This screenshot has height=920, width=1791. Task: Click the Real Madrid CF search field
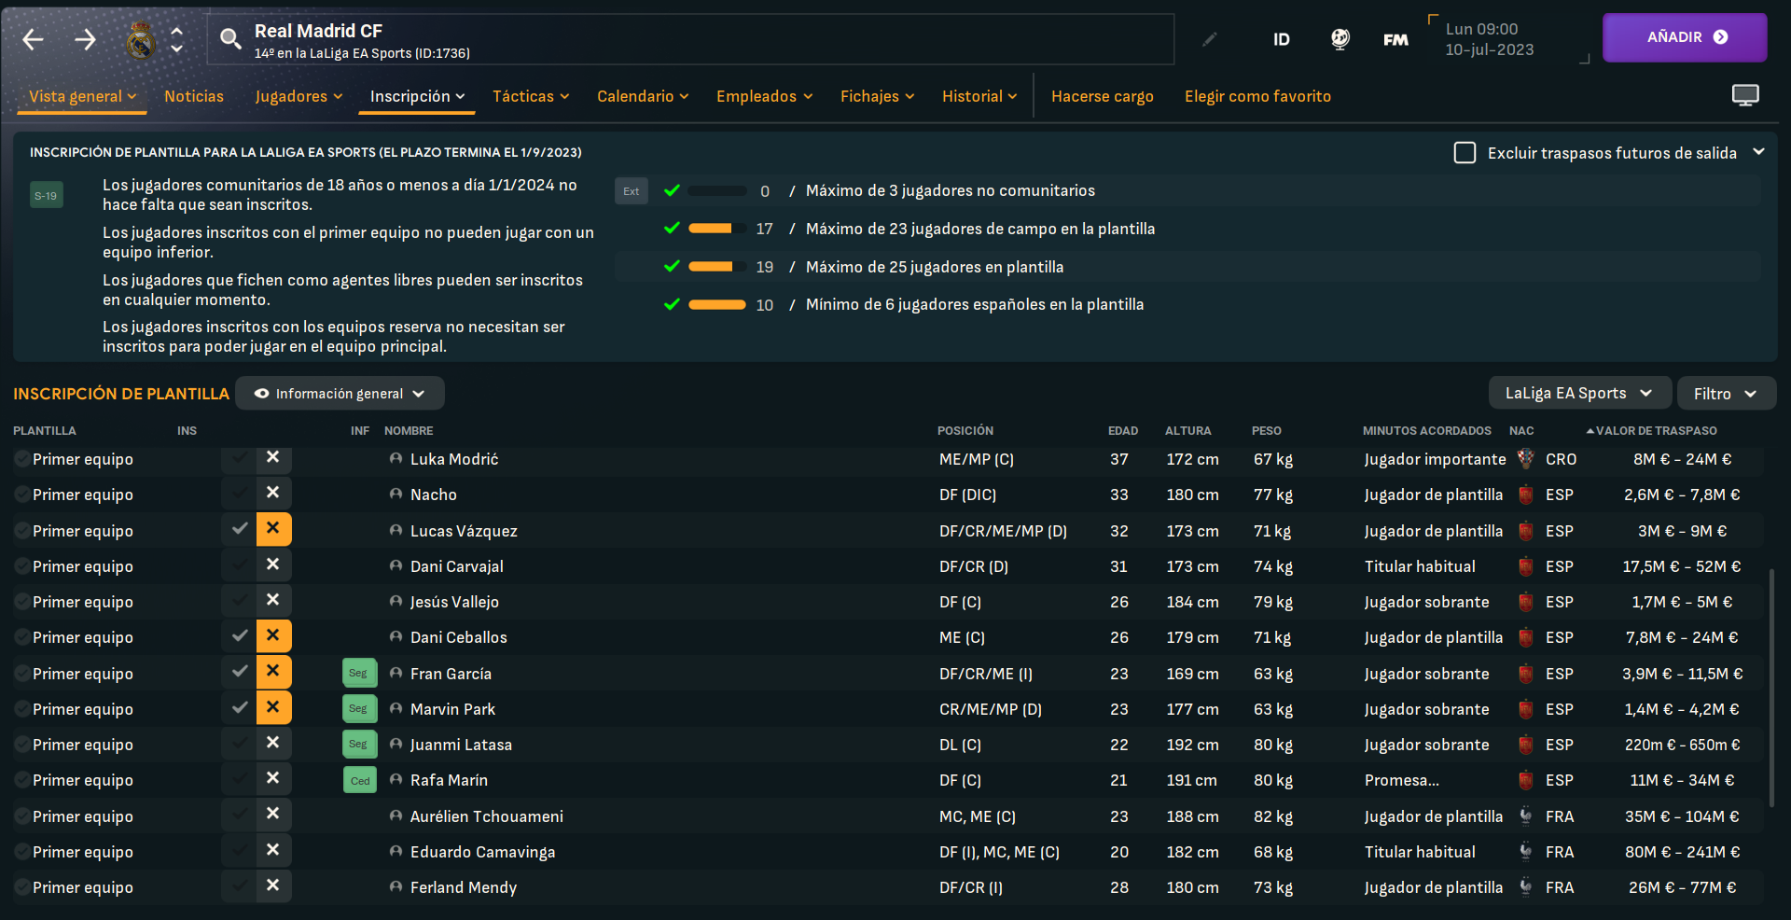click(x=690, y=39)
